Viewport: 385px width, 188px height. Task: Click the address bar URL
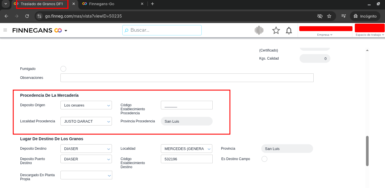tap(83, 16)
